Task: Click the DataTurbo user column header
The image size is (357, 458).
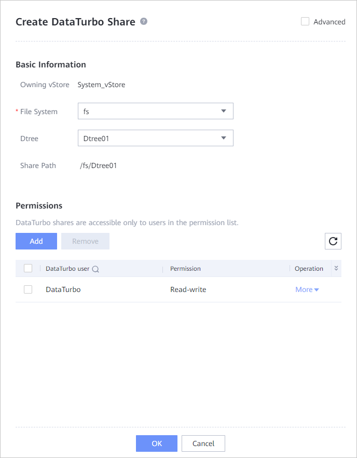Action: pyautogui.click(x=67, y=269)
